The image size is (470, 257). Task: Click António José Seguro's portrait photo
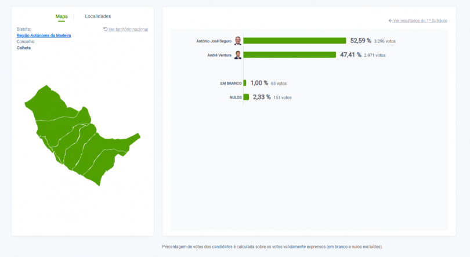(x=238, y=41)
